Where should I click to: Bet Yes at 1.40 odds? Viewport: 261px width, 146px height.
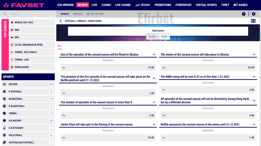pos(208,137)
